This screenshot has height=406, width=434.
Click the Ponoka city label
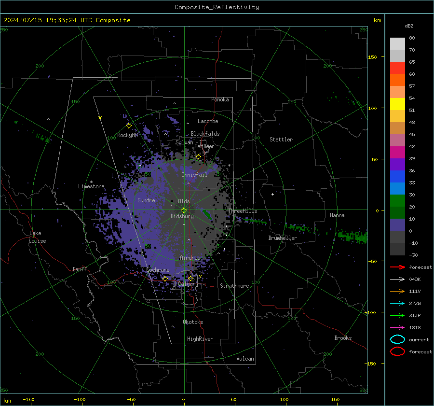pos(220,99)
